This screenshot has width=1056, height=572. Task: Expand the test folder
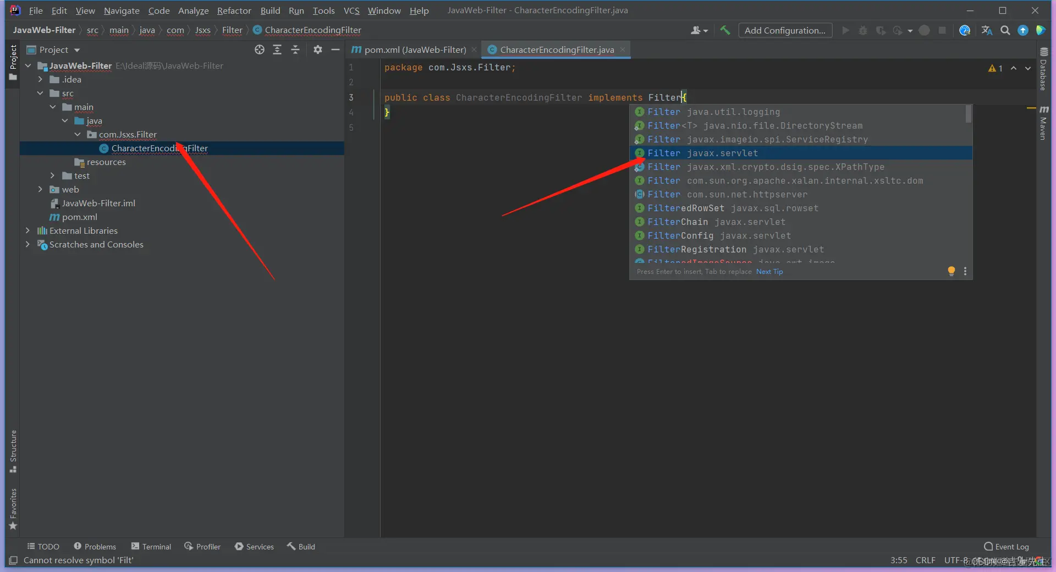point(53,176)
